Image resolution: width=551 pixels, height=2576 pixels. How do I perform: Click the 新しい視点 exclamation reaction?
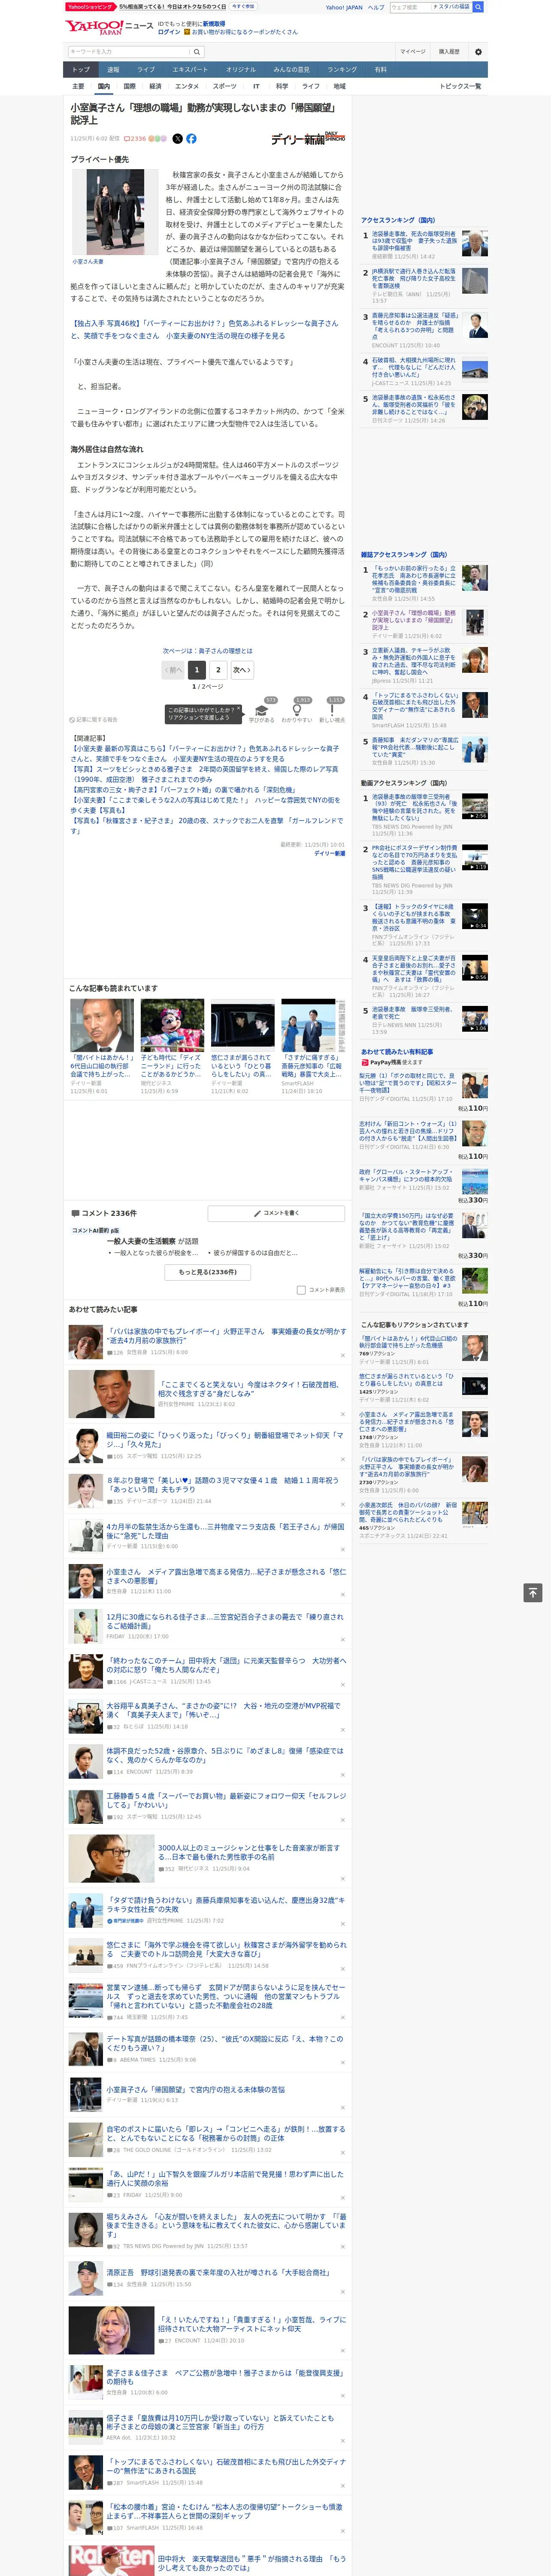pos(332,711)
